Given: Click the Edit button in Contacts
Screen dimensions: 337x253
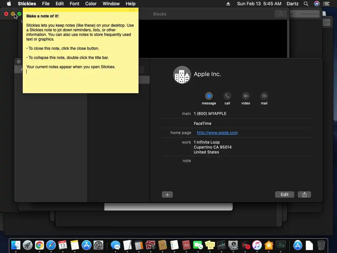Looking at the screenshot, I should pos(285,195).
